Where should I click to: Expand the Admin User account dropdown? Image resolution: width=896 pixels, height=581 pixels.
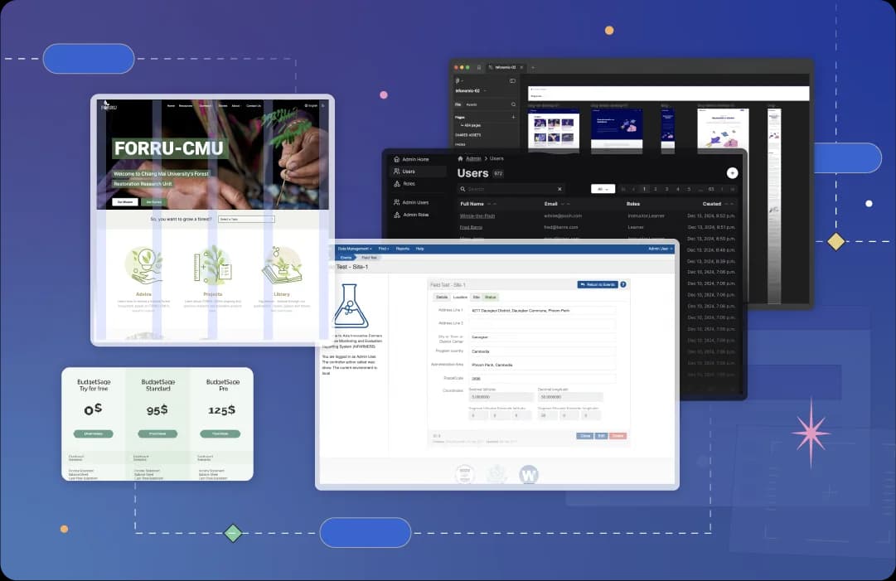coord(659,248)
